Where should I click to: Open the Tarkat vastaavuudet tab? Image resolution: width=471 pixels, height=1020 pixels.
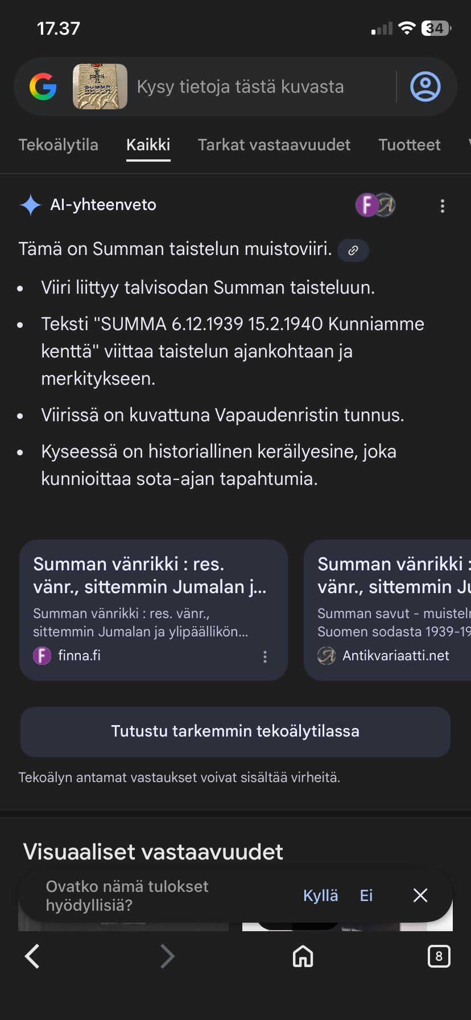[x=274, y=145]
